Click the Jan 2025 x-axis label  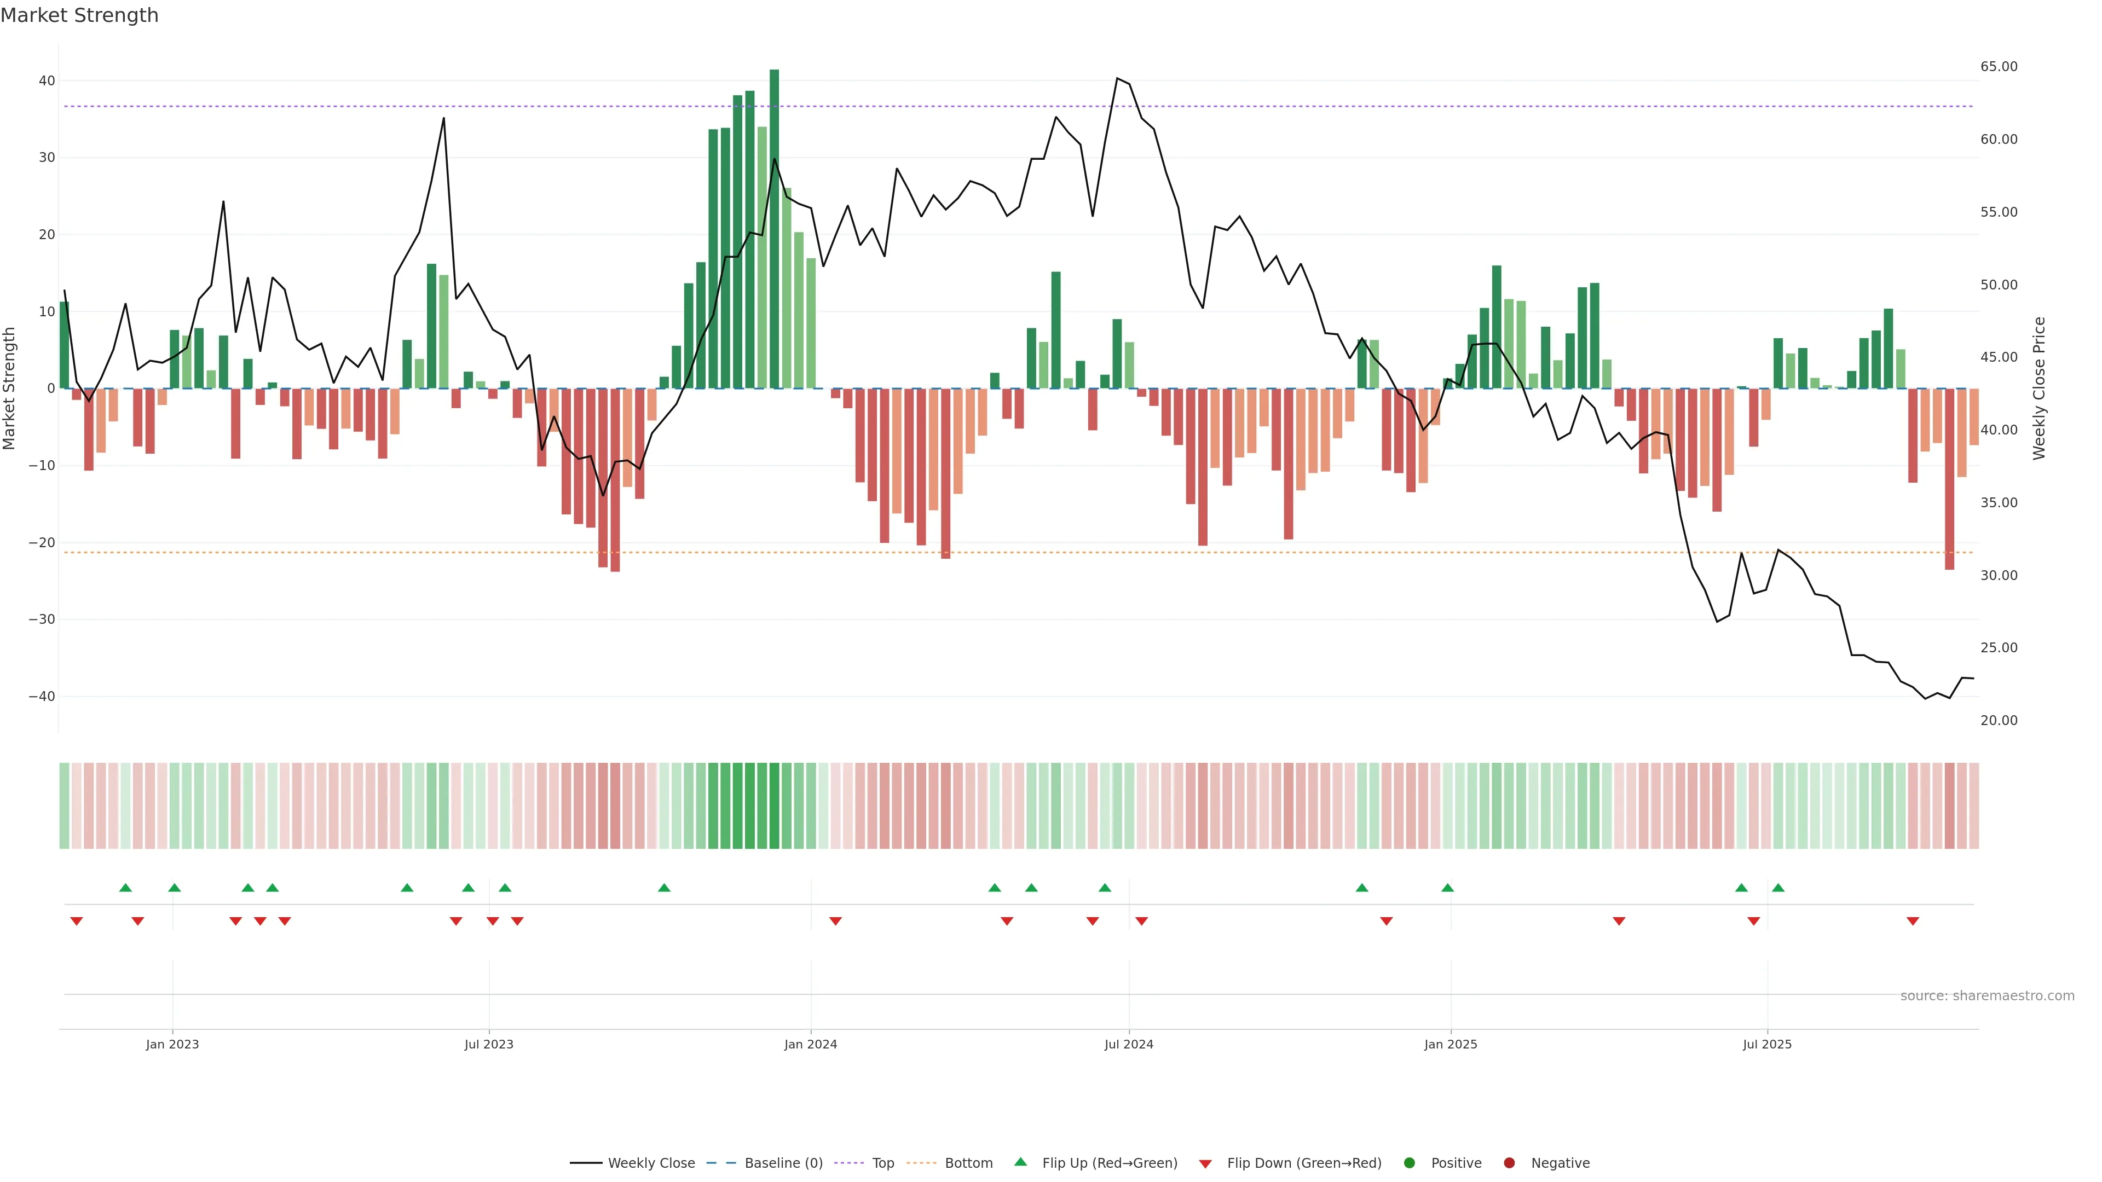(x=1450, y=1044)
